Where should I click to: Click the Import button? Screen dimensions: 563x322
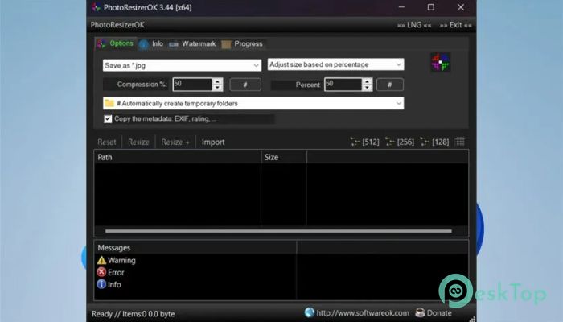(x=213, y=142)
